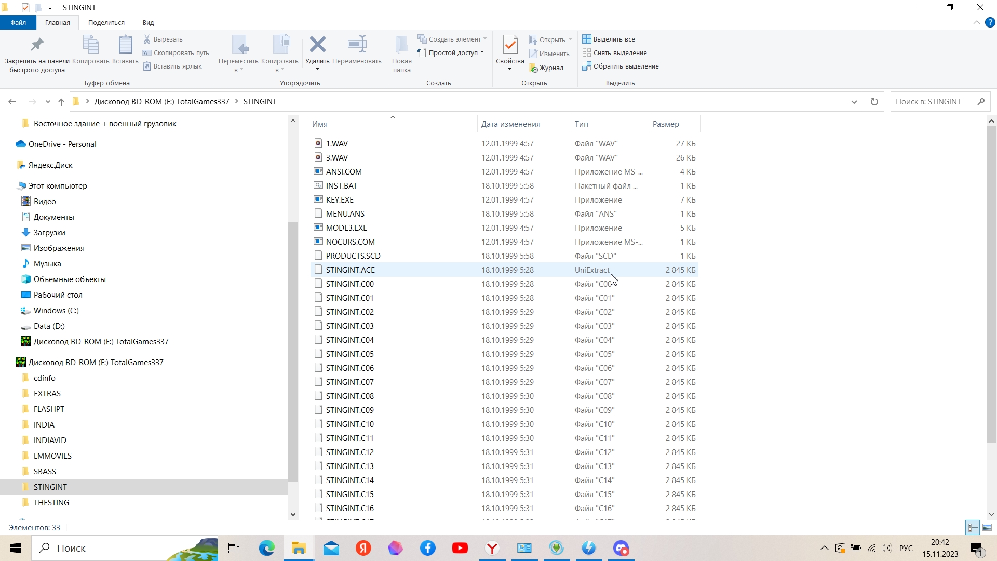Open the View (Вид) ribbon tab
The image size is (997, 561).
(148, 23)
